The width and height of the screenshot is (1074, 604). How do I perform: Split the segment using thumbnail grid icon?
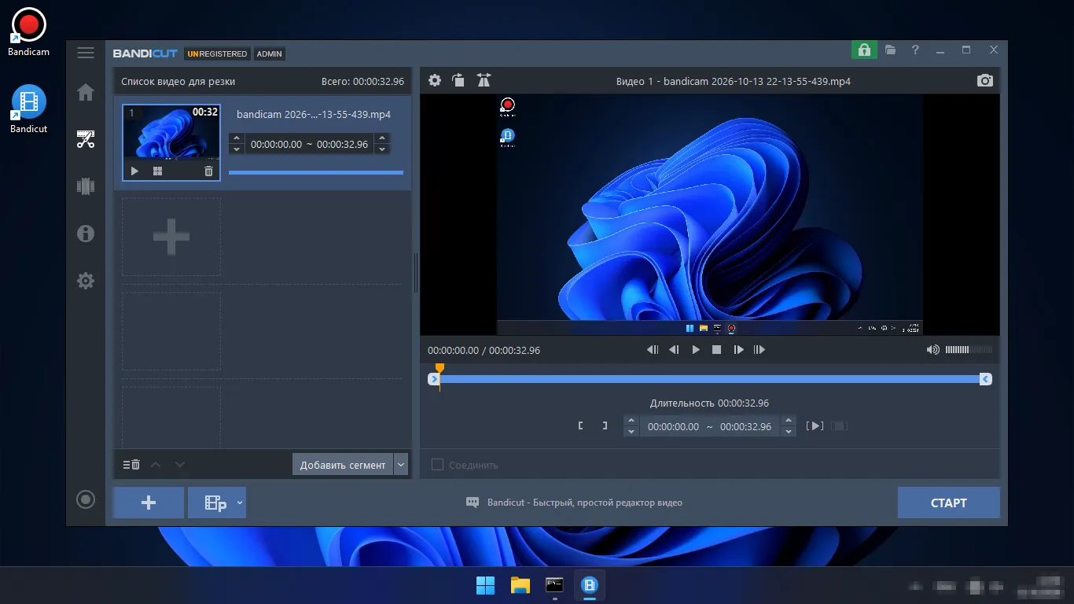coord(157,171)
